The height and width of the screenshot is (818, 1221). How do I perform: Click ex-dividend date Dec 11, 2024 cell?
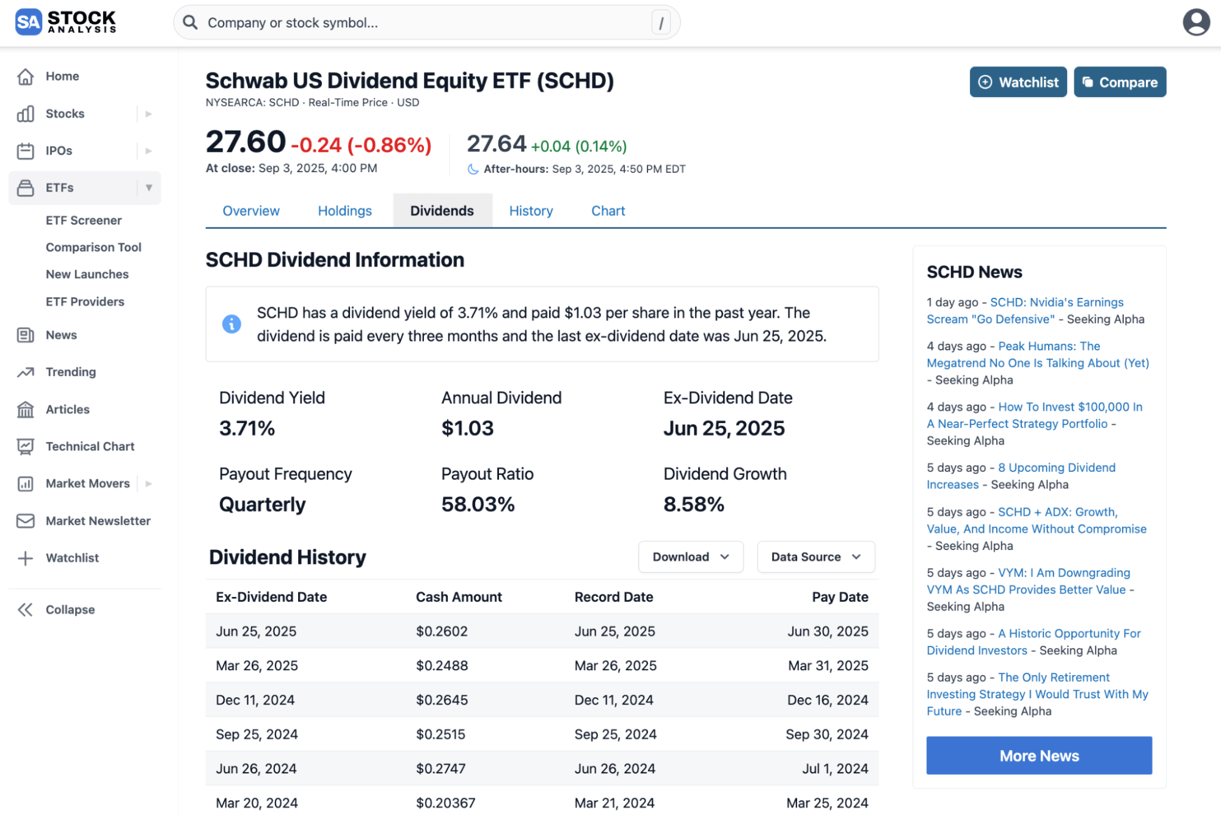pos(255,700)
